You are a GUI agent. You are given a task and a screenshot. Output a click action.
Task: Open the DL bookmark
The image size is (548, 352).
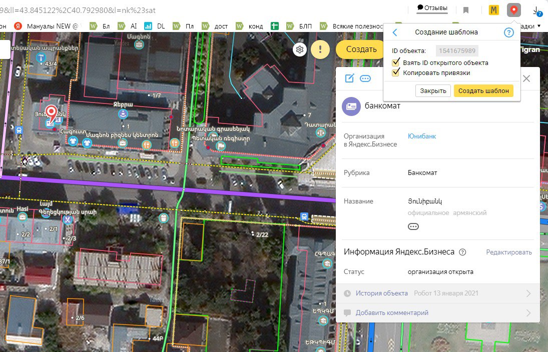tap(155, 26)
